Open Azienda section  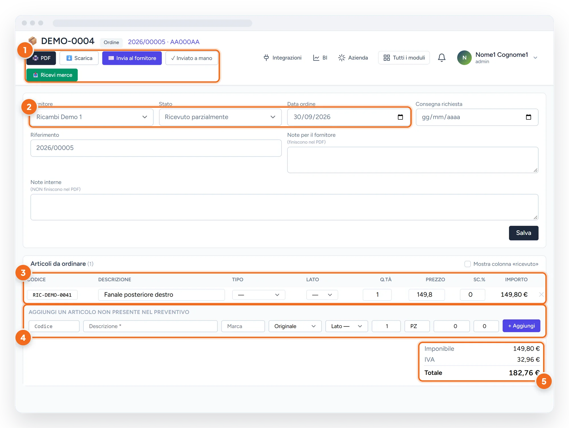[x=353, y=58]
